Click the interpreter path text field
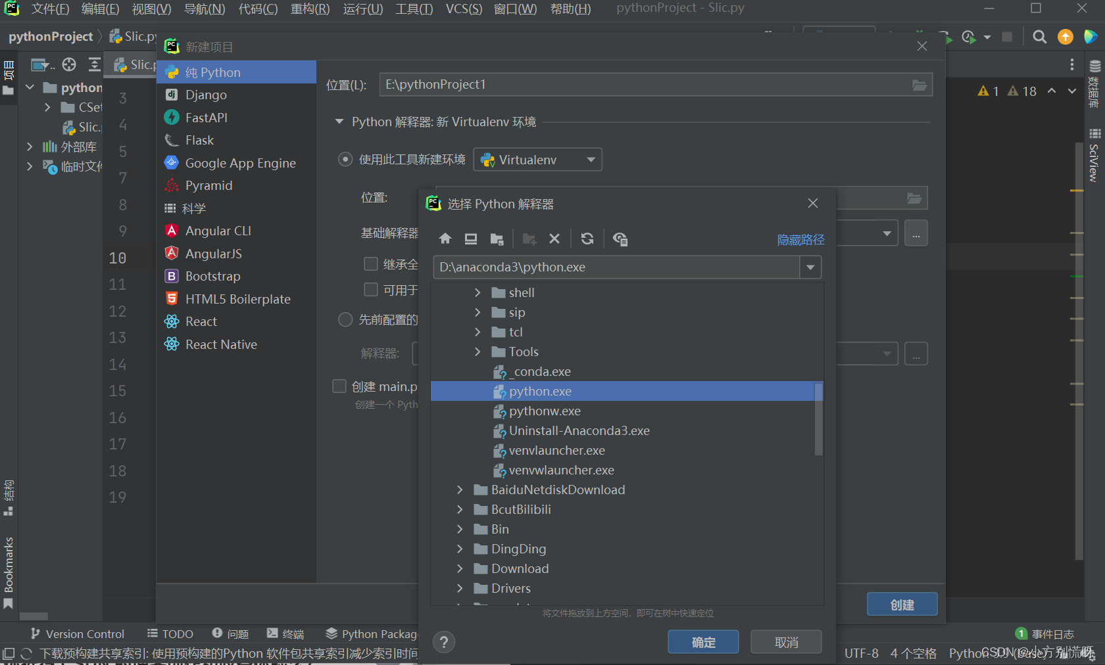 (616, 267)
